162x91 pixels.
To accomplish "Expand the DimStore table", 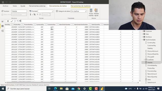I will [x=143, y=37].
